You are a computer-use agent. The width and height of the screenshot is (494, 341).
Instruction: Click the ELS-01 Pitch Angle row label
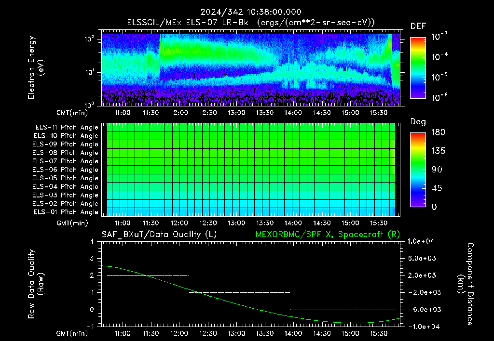[66, 212]
